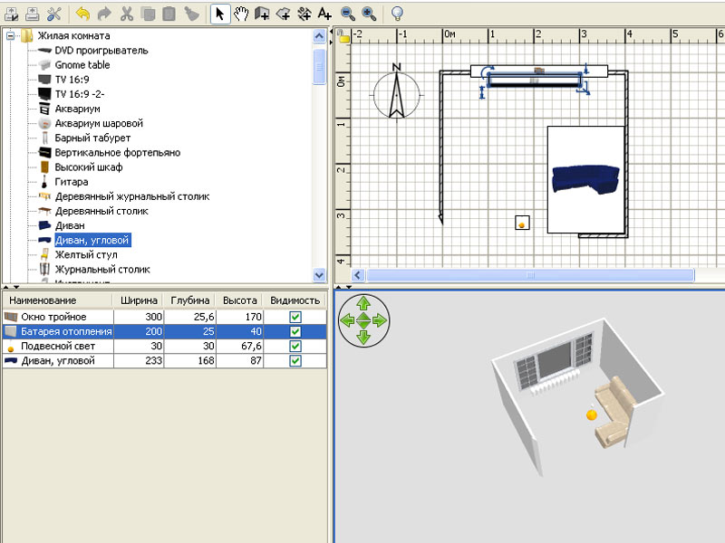The image size is (725, 543).
Task: Sort furniture by the Наименование column
Action: pos(56,300)
